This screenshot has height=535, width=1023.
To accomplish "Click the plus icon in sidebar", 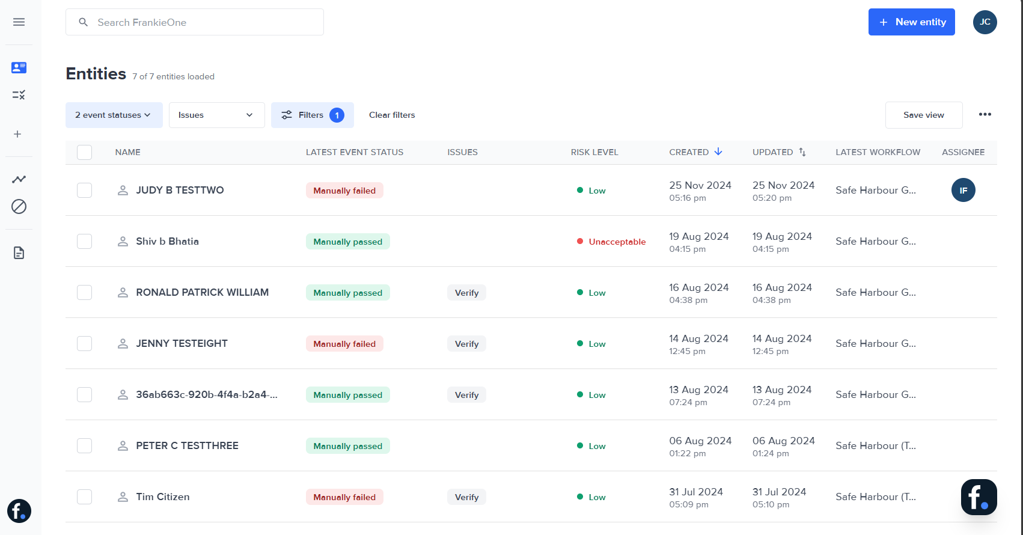I will pos(18,134).
